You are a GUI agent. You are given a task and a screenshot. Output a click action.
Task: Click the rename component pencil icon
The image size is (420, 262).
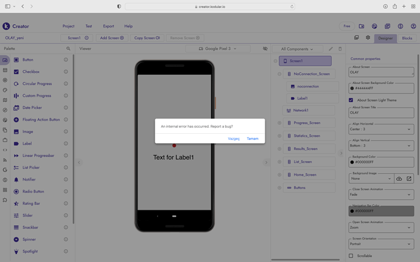pyautogui.click(x=331, y=49)
